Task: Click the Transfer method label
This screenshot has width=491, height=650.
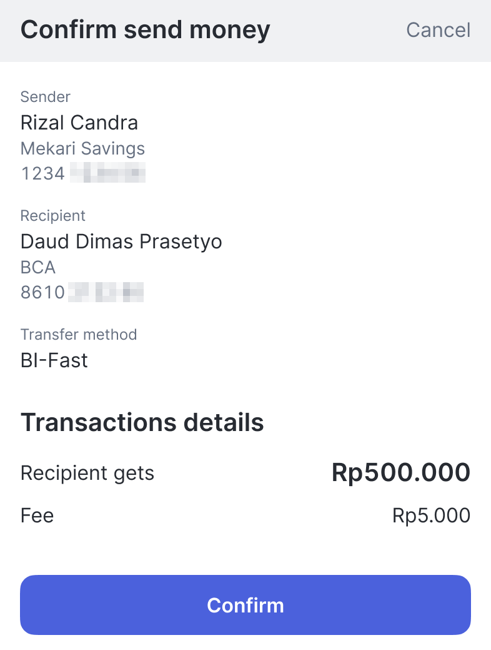Action: click(79, 335)
